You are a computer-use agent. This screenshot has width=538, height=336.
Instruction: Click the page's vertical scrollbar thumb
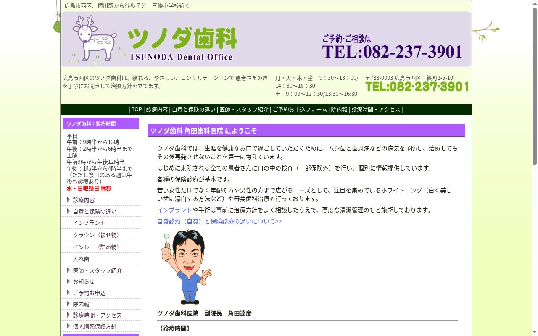pyautogui.click(x=535, y=86)
